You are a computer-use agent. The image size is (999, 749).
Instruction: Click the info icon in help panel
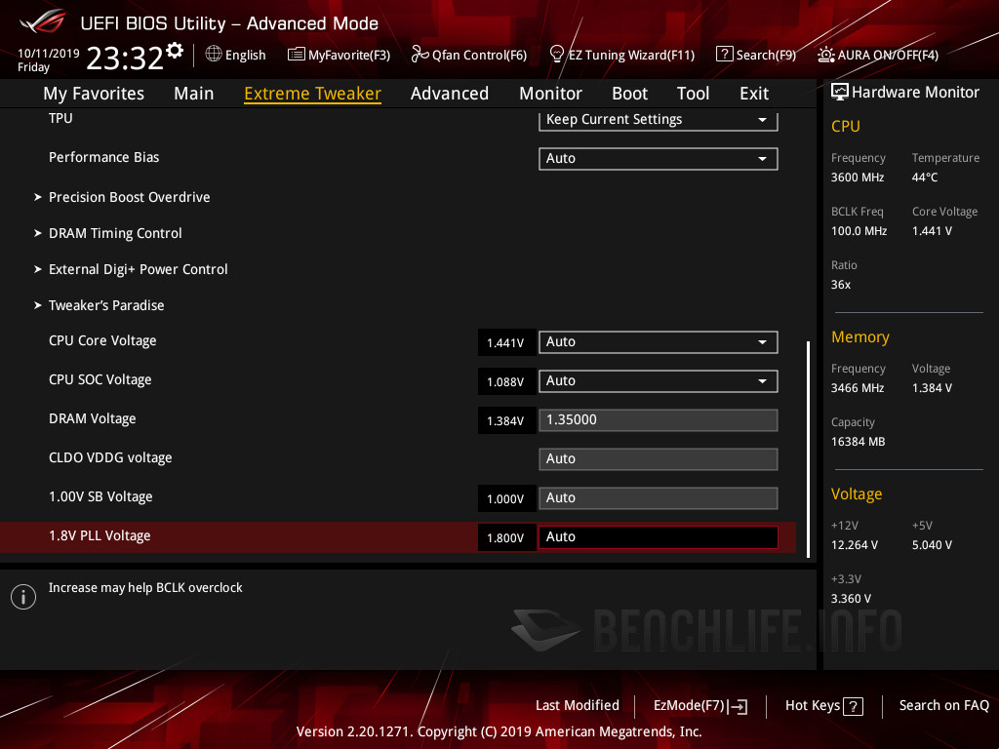(x=23, y=597)
